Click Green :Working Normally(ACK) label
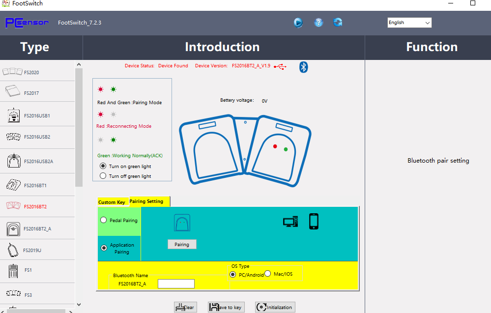This screenshot has width=491, height=313. click(130, 156)
